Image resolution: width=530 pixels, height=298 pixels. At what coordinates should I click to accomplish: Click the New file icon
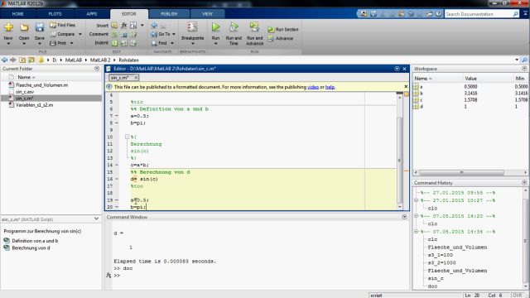pyautogui.click(x=8, y=27)
